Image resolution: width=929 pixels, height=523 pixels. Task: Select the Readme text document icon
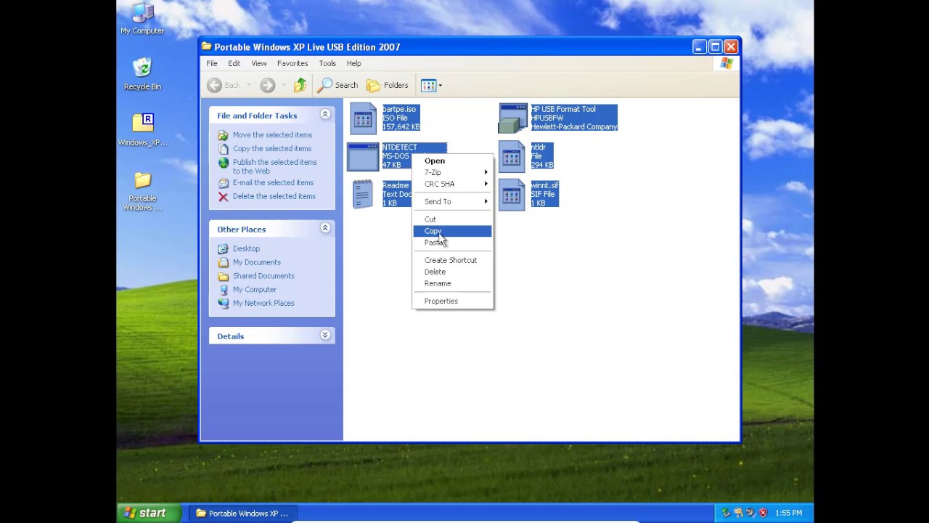[x=363, y=194]
